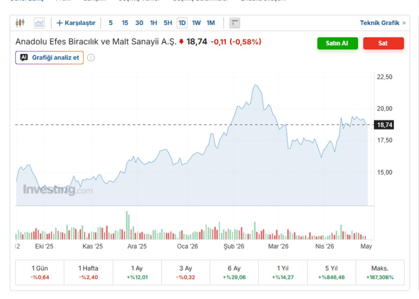The image size is (419, 299).
Task: Select the candlestick chart type icon
Action: (x=20, y=23)
